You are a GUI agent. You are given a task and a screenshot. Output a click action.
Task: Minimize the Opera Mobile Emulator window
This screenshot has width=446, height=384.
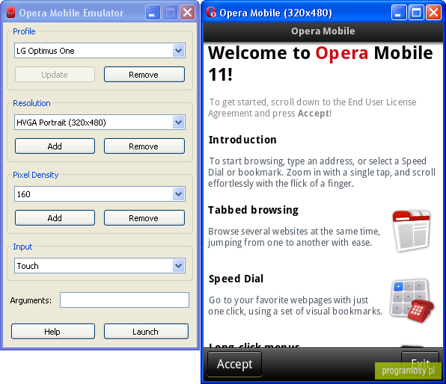tap(152, 13)
